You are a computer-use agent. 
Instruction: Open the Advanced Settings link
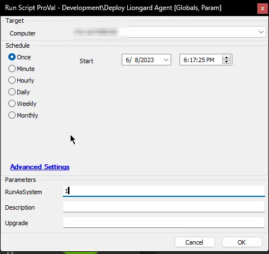click(40, 167)
